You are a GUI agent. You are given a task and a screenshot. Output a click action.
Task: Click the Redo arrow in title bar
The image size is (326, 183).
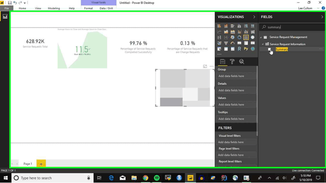tap(20, 3)
